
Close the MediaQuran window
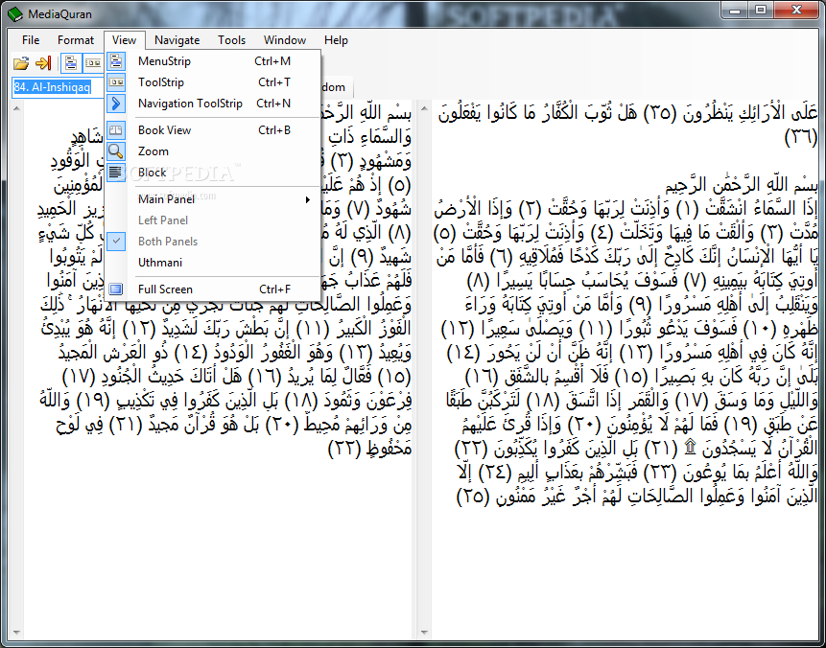tap(797, 10)
